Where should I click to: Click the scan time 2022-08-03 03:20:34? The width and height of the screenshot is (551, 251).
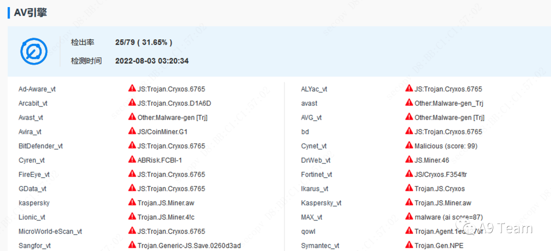[x=152, y=61]
